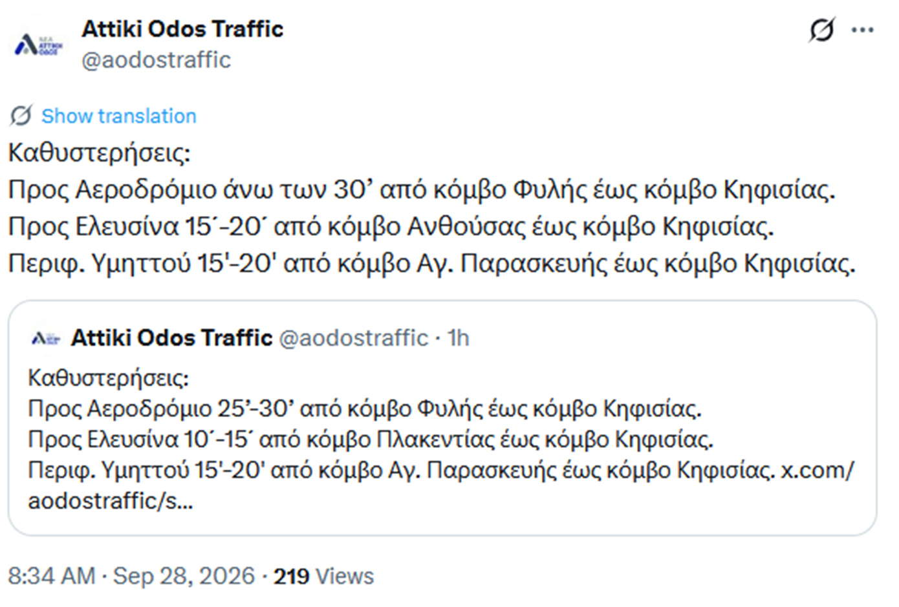Click the Grok icon in the post header
899x607 pixels.
[x=821, y=30]
